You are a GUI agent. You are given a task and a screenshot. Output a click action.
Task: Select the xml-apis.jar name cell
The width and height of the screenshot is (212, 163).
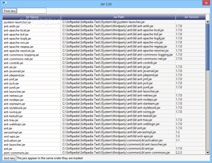pyautogui.click(x=32, y=136)
